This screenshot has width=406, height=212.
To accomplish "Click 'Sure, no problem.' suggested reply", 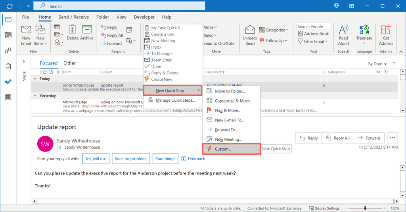I will coord(131,159).
